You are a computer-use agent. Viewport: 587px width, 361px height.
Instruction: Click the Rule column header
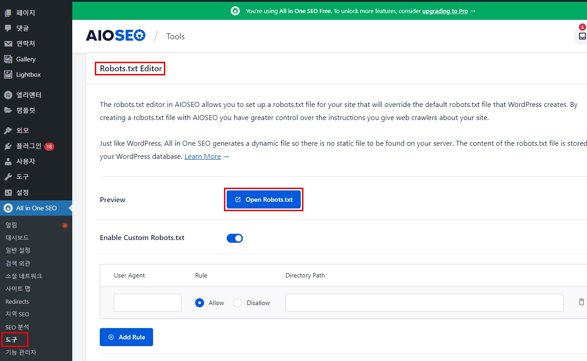point(201,275)
